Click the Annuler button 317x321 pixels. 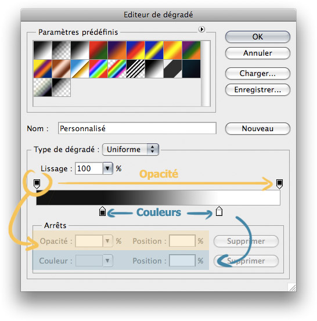click(x=258, y=53)
